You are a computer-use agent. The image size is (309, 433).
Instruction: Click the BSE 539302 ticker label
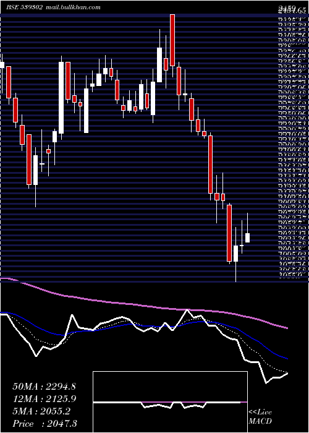[x=24, y=7]
